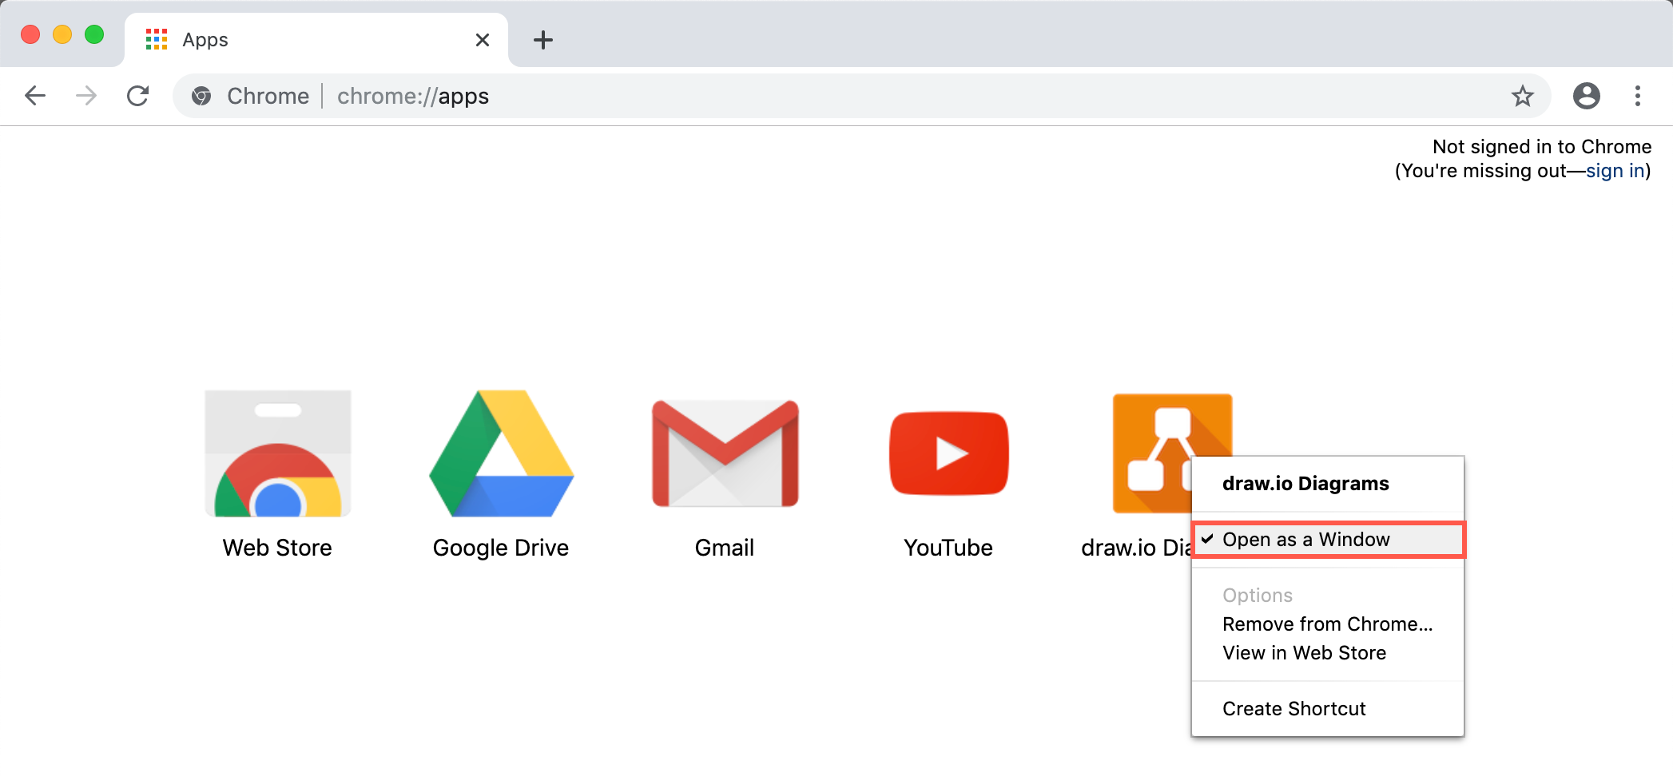1673x776 pixels.
Task: Open the Chrome profile avatar
Action: pos(1587,96)
